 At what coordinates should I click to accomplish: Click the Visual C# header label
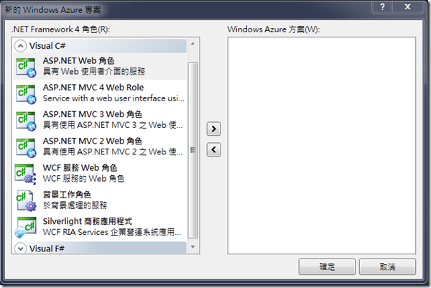coord(47,46)
